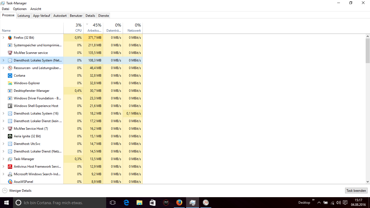
Task: Click the Ressourcen- und Leistungsüberwachung icon
Action: (x=10, y=68)
